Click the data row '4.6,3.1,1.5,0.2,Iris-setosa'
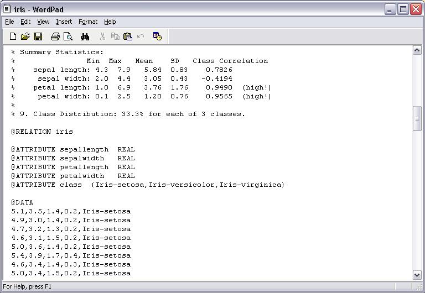This screenshot has width=425, height=293. pos(71,238)
